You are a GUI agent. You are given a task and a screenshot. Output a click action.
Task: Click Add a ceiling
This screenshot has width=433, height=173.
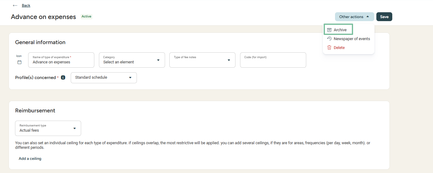30,159
